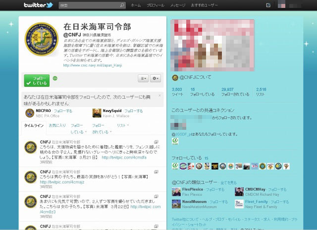Expand the フォローされている tab dropdown
The image size is (317, 230).
pyautogui.click(x=102, y=129)
